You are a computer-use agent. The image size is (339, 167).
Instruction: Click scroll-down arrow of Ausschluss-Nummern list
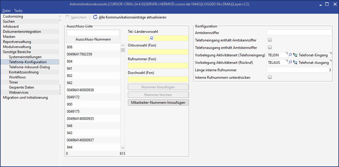click(123, 148)
